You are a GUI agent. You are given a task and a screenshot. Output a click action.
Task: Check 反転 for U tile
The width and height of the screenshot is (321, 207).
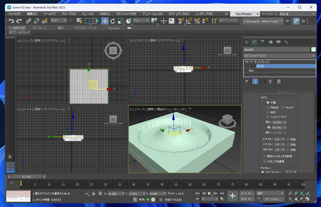[288, 139]
